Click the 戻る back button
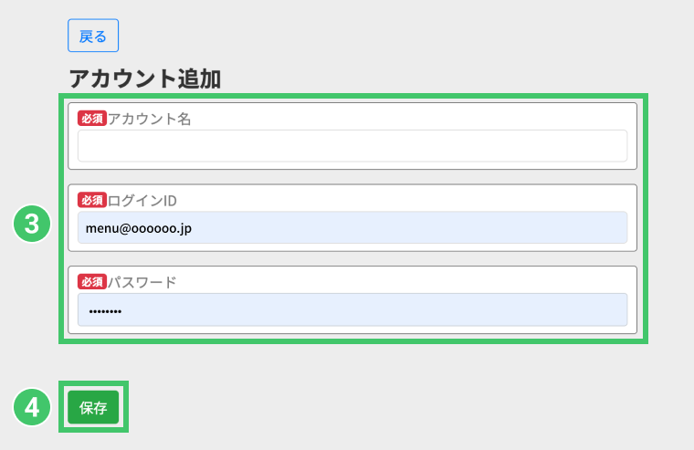 pos(93,37)
